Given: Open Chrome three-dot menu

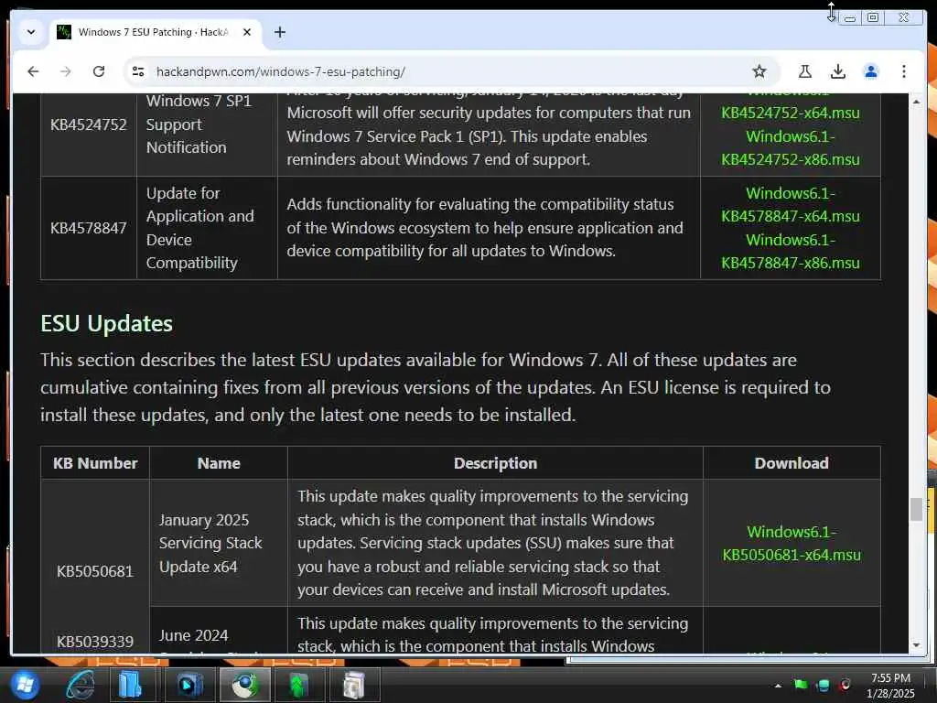Looking at the screenshot, I should [903, 71].
